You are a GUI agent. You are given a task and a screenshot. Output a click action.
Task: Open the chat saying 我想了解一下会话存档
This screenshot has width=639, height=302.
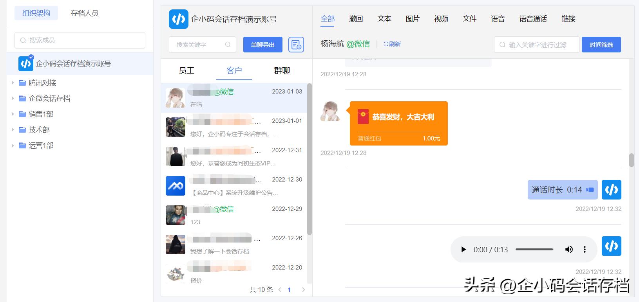point(234,245)
